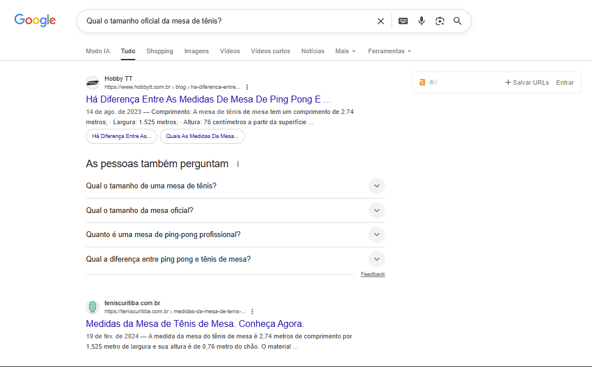Screen dimensions: 592x367
Task: Click the teniscuritiba.com.br site favicon
Action: (93, 307)
